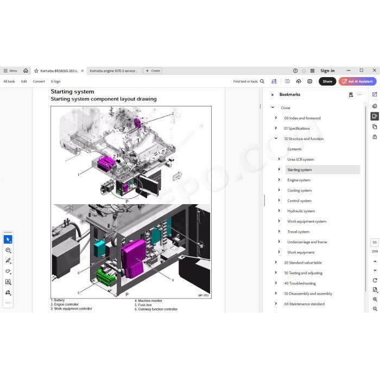380x380 pixels.
Task: Switch to Komatsu engine 107E-3 service tab
Action: [x=113, y=71]
